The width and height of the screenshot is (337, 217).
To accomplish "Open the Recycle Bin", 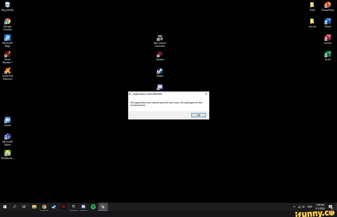I will [7, 5].
